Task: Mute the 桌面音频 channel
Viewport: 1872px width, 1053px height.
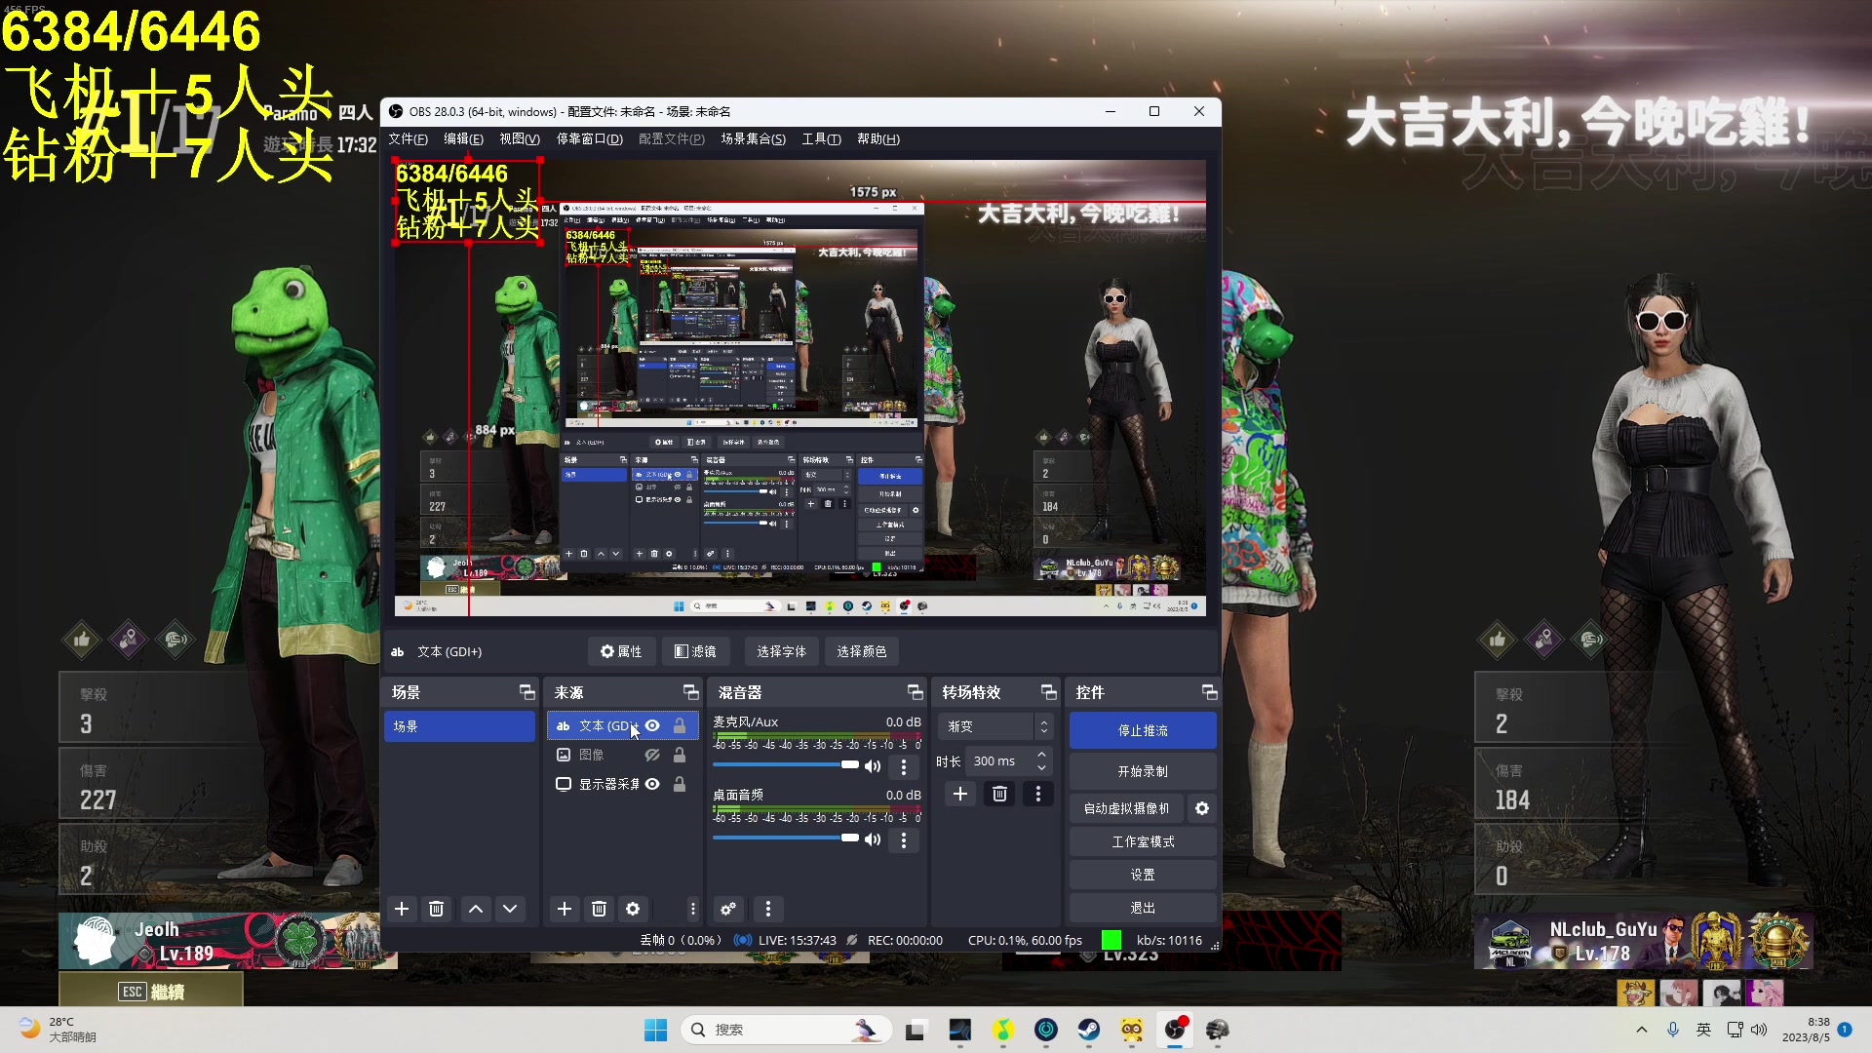Action: tap(873, 839)
